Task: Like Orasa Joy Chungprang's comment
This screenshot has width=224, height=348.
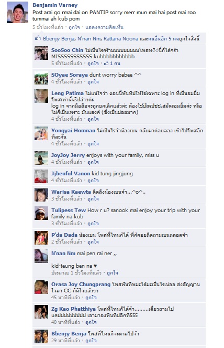Action: [91, 298]
